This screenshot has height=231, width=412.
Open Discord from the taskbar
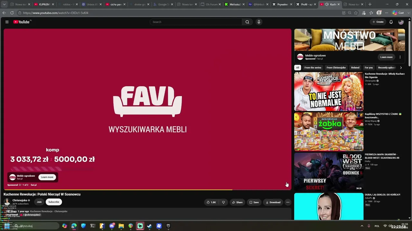click(112, 226)
